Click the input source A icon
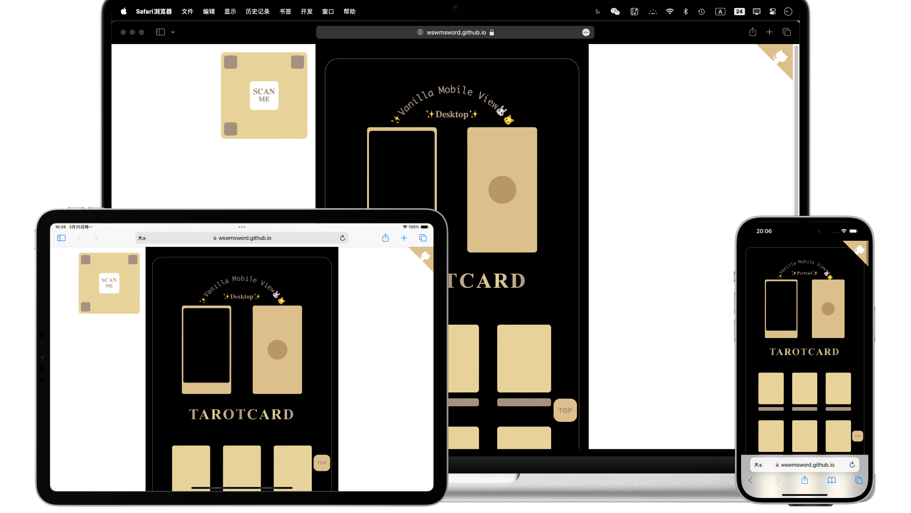 [x=720, y=11]
